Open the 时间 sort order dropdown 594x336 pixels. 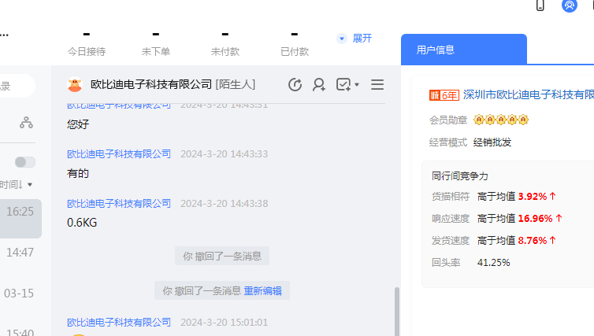pyautogui.click(x=17, y=185)
